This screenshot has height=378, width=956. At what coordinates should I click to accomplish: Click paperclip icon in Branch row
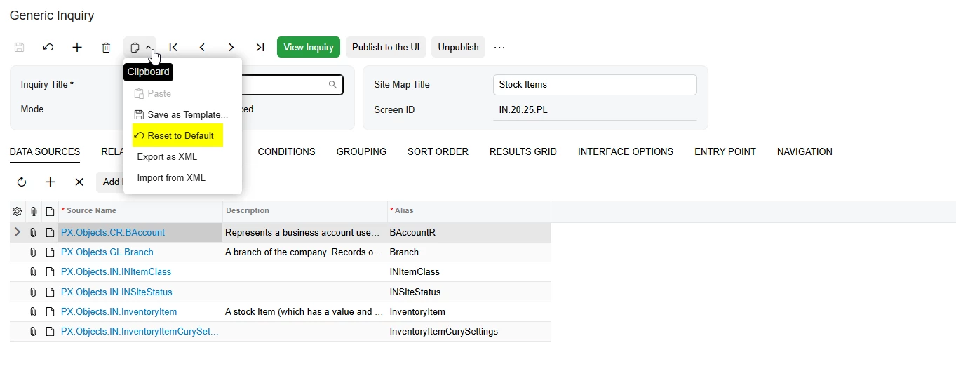33,252
